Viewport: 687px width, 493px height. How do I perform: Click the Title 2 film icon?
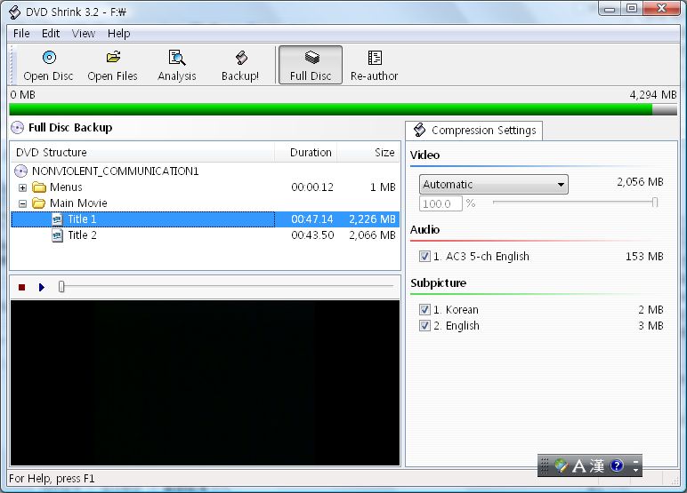point(57,235)
